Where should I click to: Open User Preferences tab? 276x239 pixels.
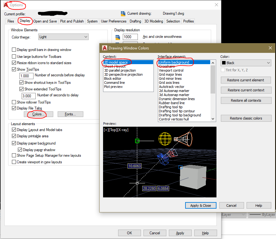pos(113,21)
